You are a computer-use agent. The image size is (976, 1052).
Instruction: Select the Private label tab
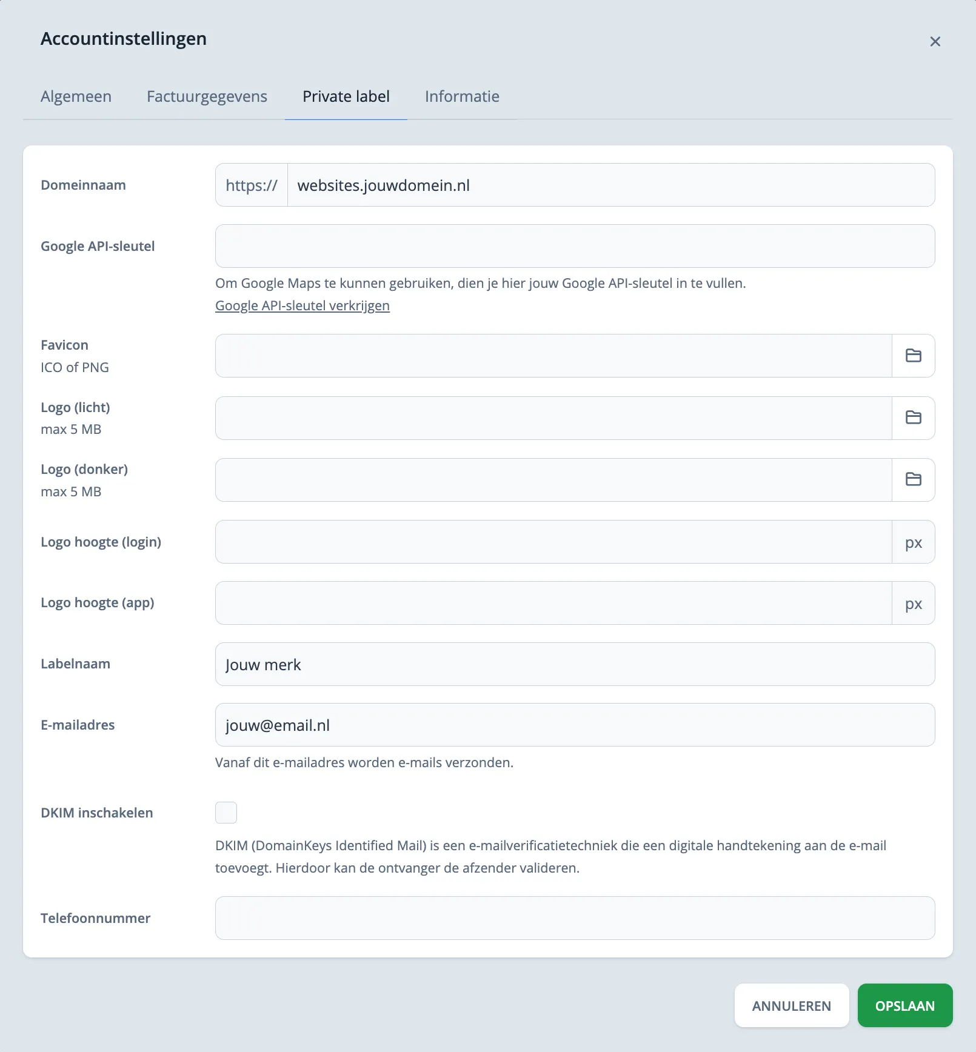pyautogui.click(x=346, y=96)
